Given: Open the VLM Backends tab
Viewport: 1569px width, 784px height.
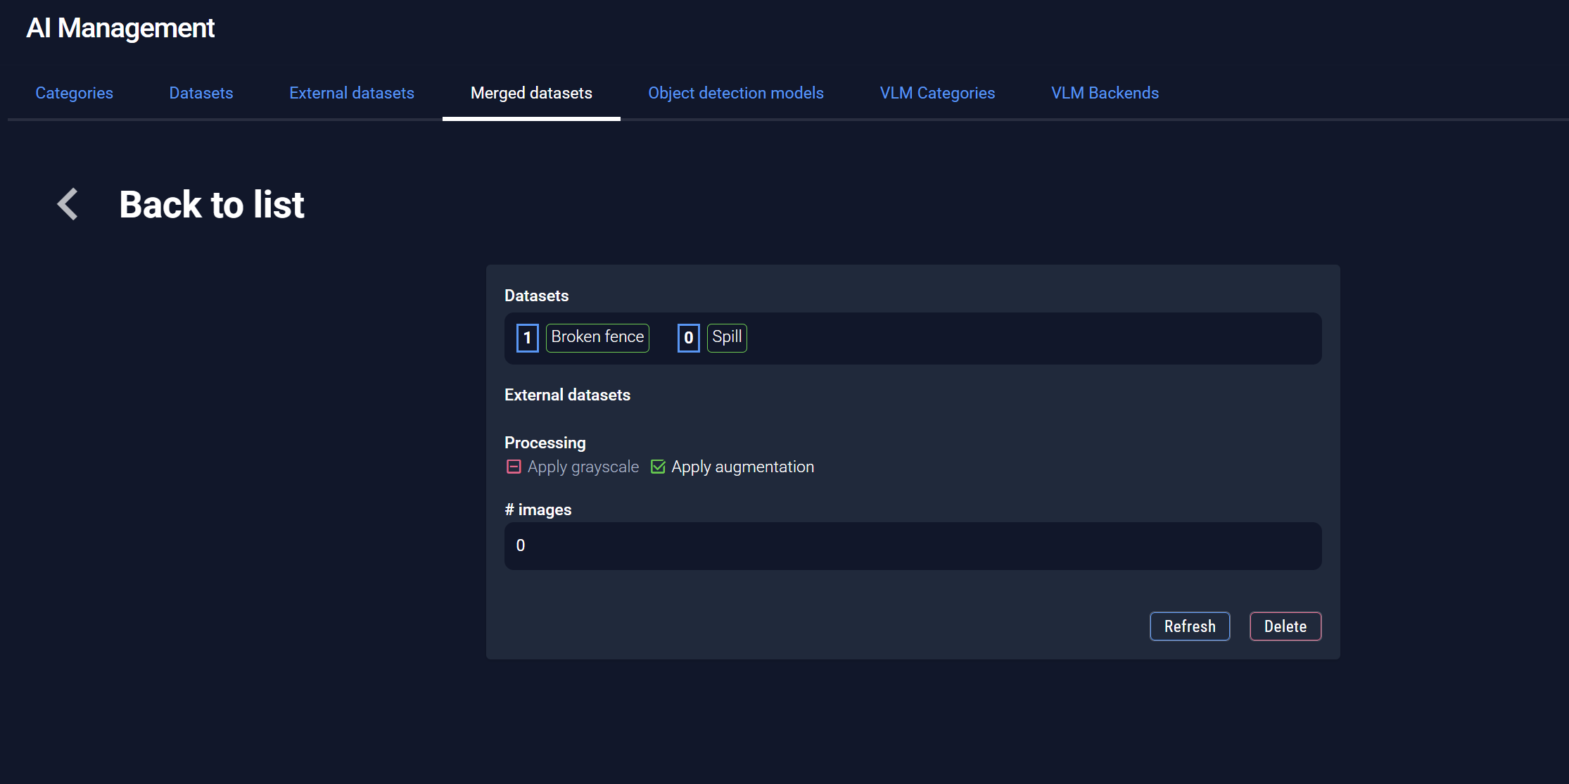Looking at the screenshot, I should click(x=1104, y=93).
